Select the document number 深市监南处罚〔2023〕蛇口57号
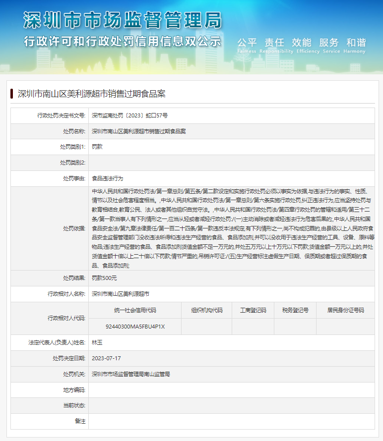 coord(129,115)
